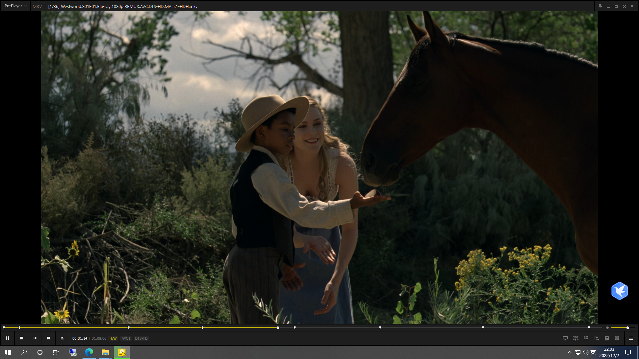Click the DTS-HD audio codec label
Viewport: 639px width, 359px height.
click(x=141, y=338)
